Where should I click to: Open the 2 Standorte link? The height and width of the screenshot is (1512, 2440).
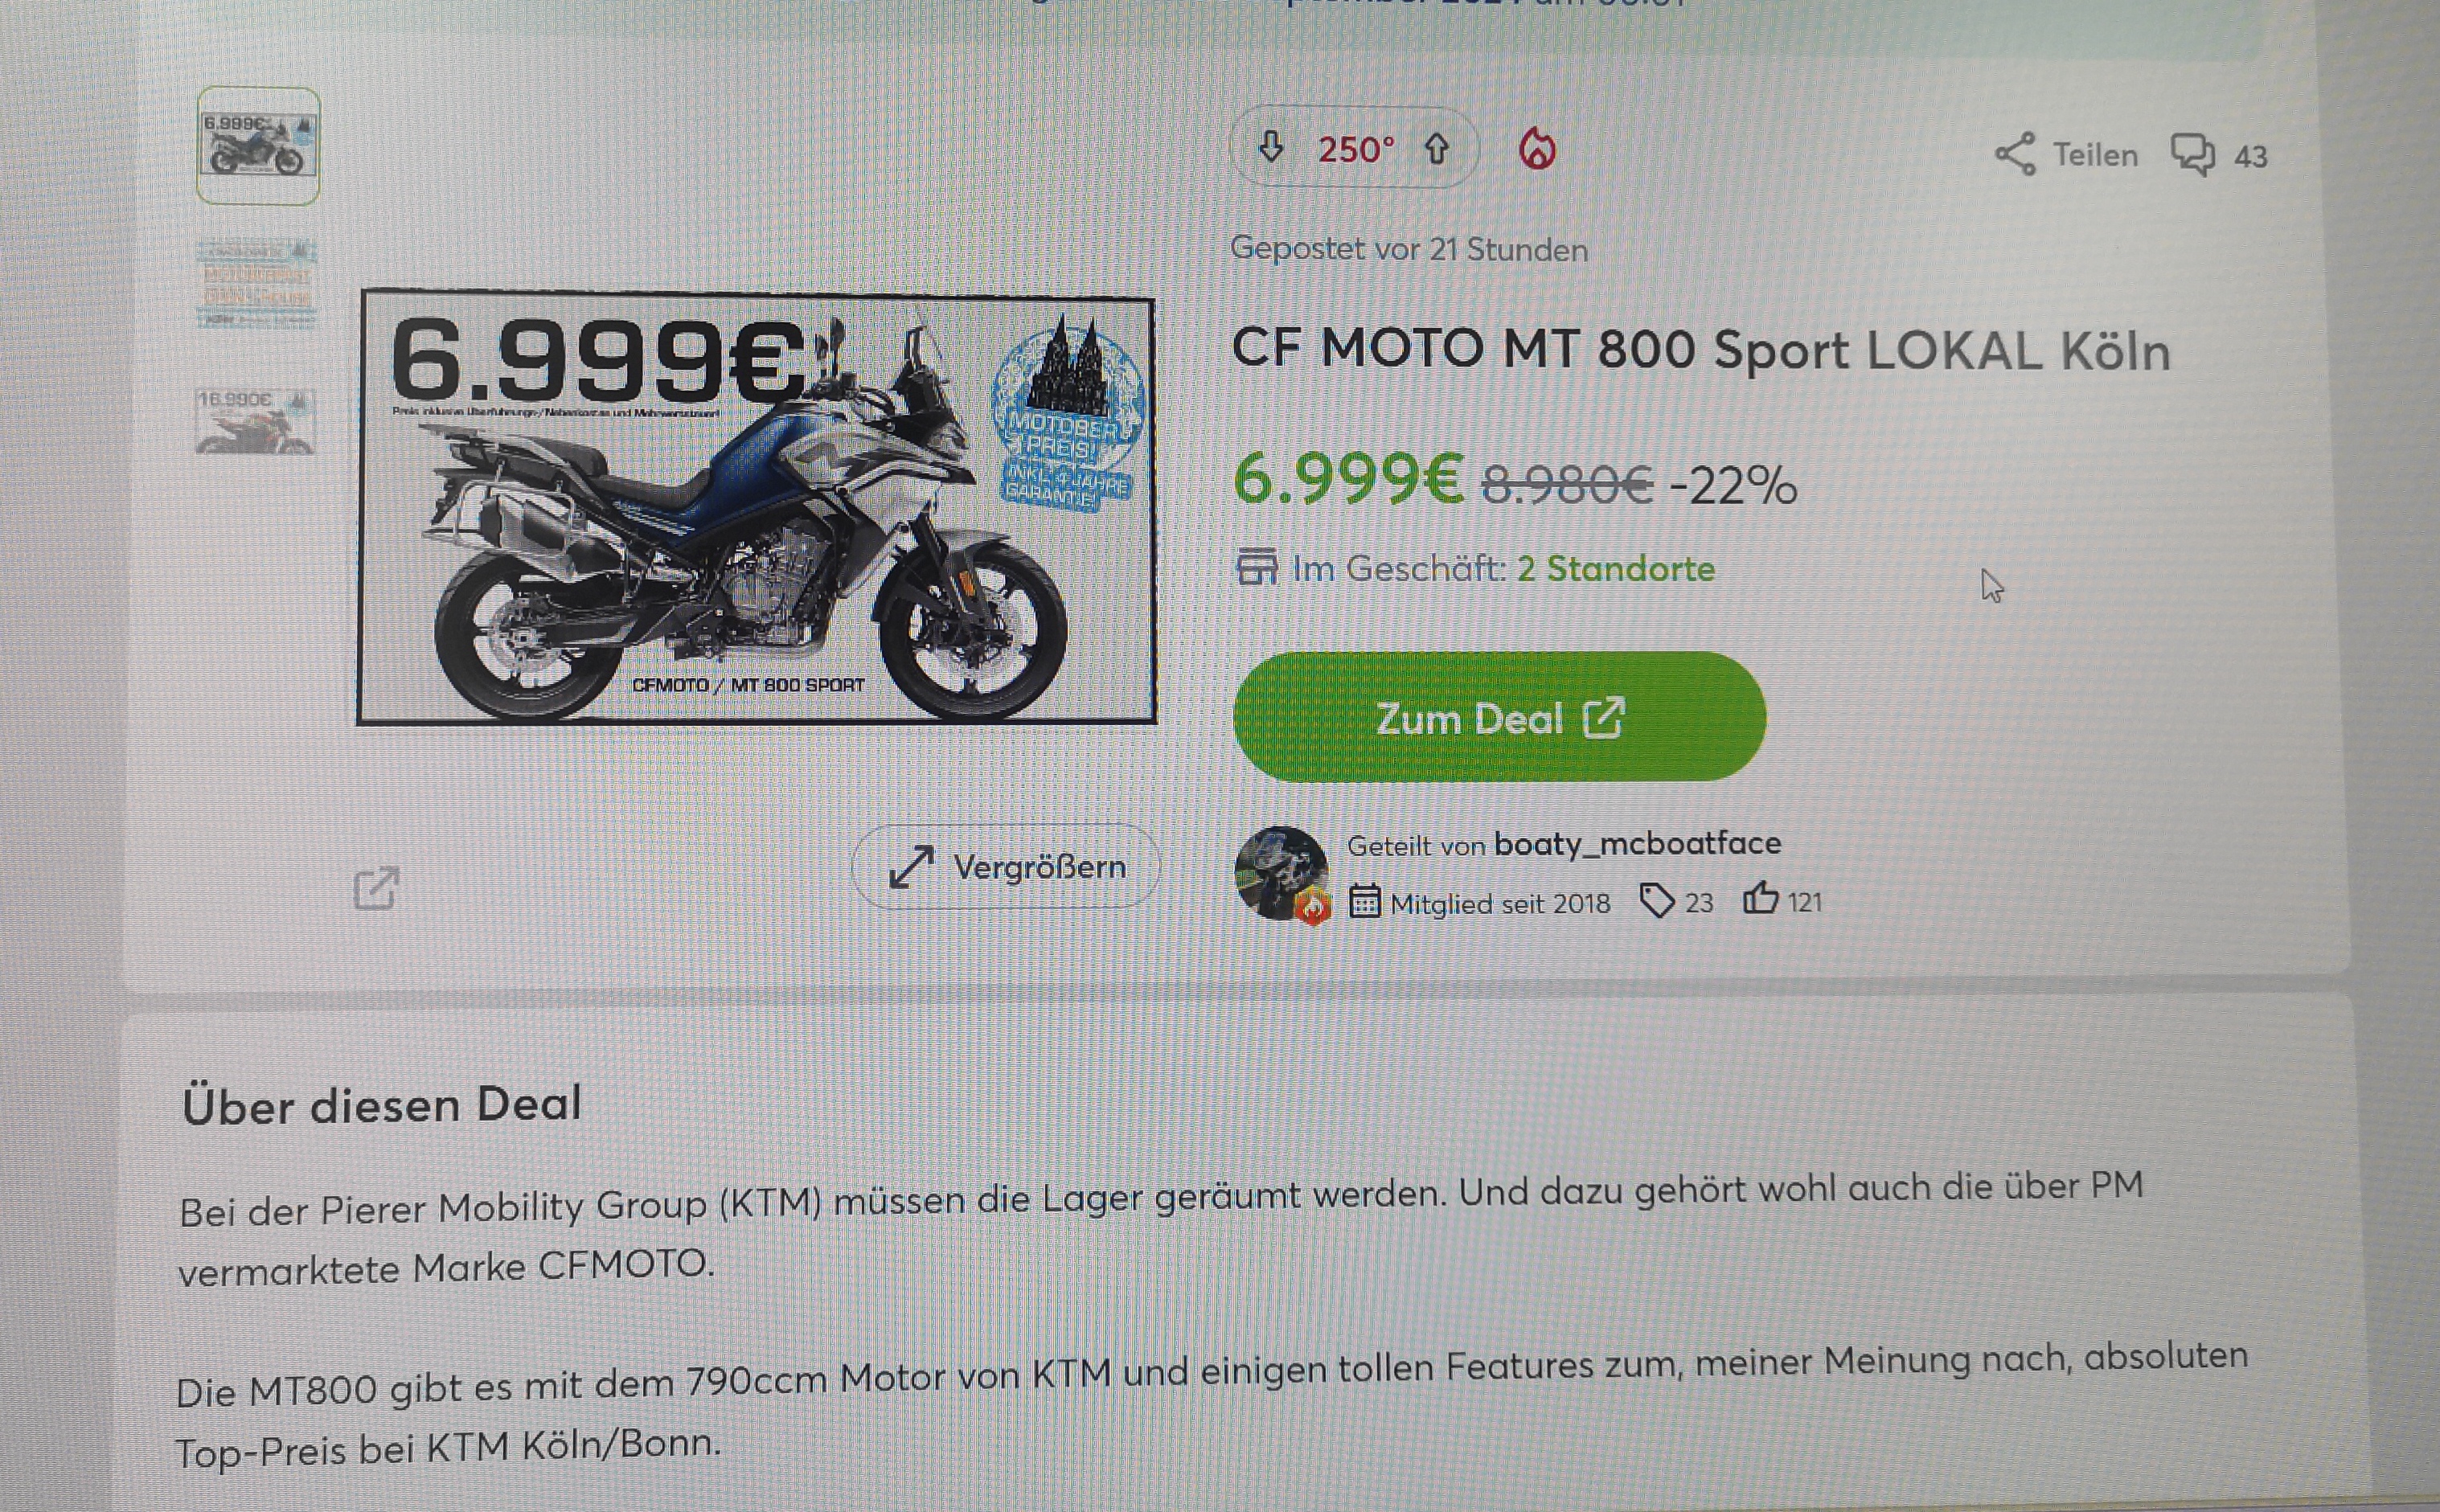point(1616,568)
